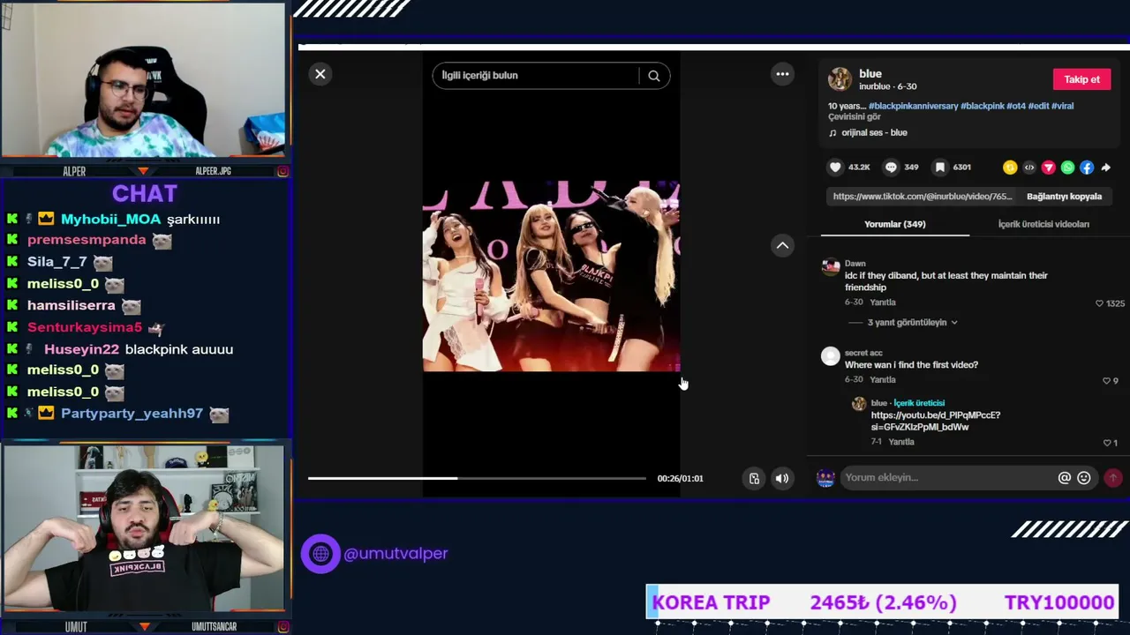The width and height of the screenshot is (1130, 635).
Task: Send to friends with the red arrow icon
Action: click(x=1049, y=168)
